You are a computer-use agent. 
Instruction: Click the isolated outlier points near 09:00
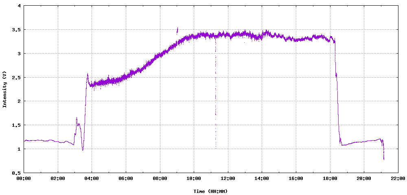(x=177, y=30)
